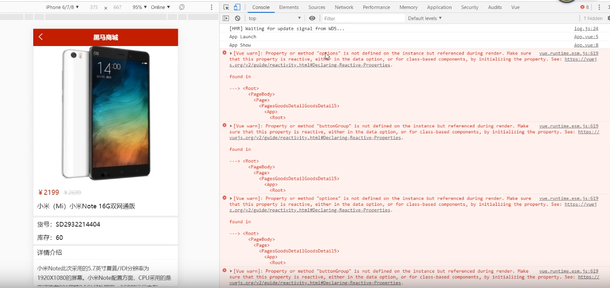610x288 pixels.
Task: Show the console sidebar
Action: pyautogui.click(x=226, y=18)
